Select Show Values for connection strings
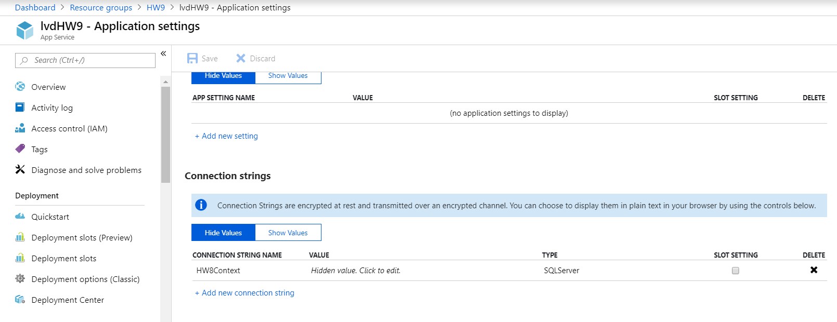 pyautogui.click(x=288, y=233)
